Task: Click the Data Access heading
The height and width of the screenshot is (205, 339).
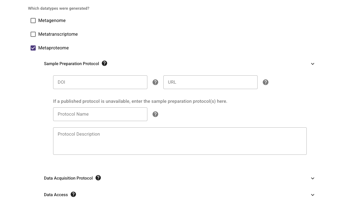Action: (x=56, y=195)
